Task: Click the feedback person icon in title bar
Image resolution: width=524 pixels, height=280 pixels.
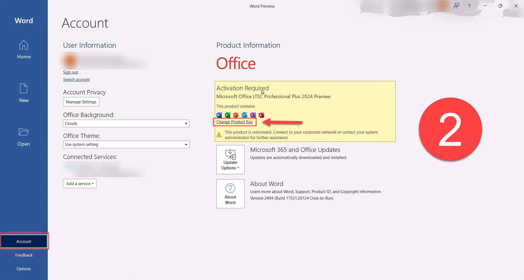Action: pos(456,6)
